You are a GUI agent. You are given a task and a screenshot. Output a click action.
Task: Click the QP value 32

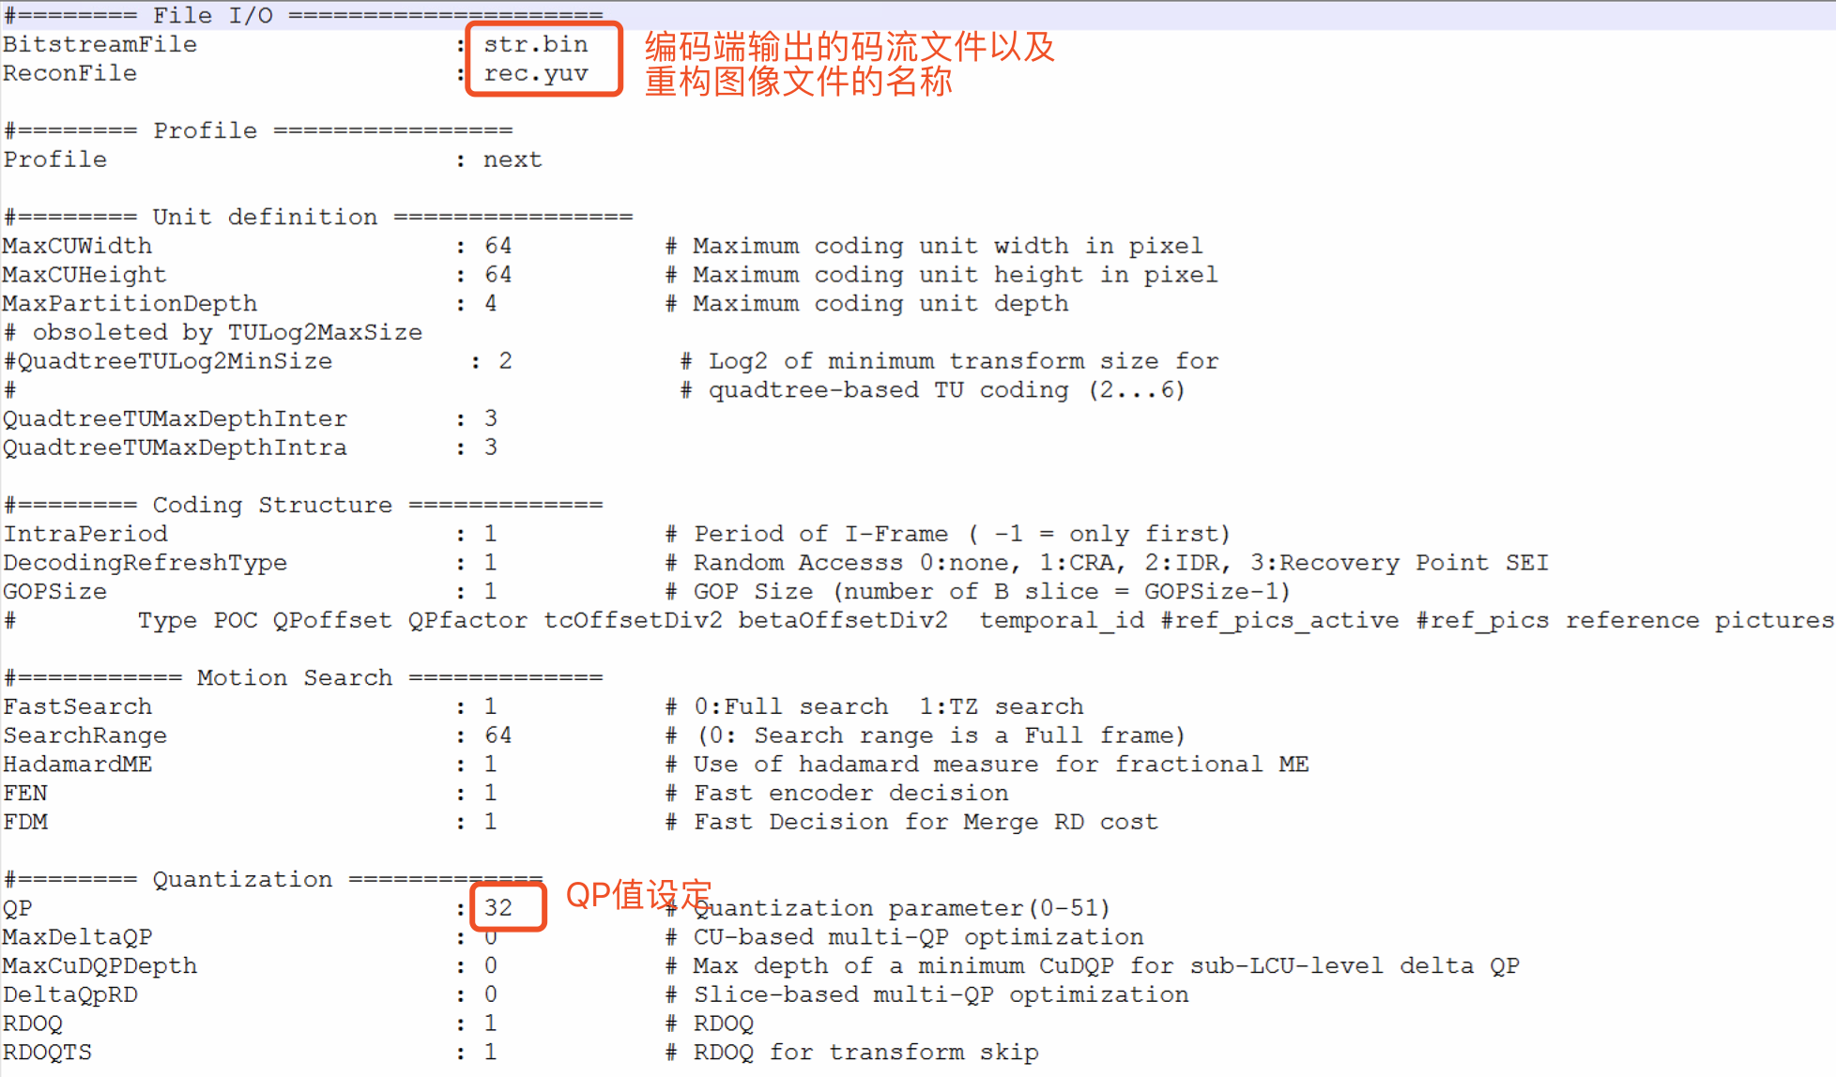[x=498, y=907]
